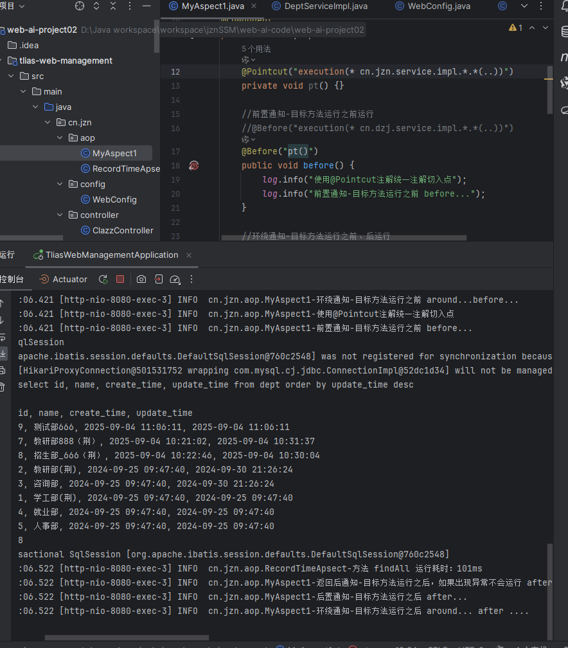The image size is (568, 648).
Task: Open the Notifications bell in right sidebar
Action: coord(564,6)
